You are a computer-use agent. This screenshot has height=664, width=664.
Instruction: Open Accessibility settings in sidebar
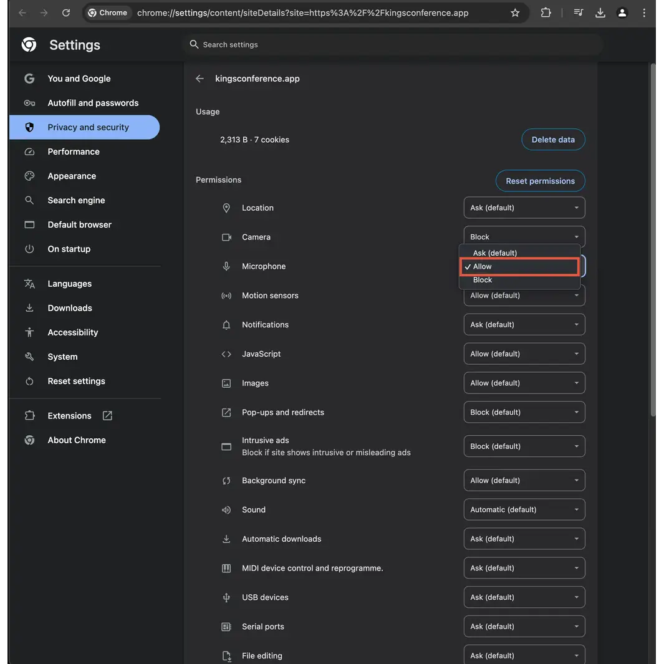pyautogui.click(x=85, y=332)
